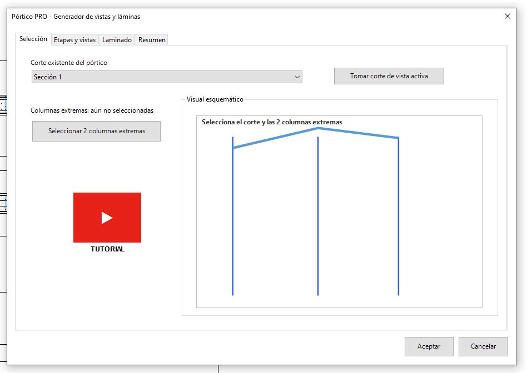Click the Columnas extremas status label
532x373 pixels.
pos(92,110)
